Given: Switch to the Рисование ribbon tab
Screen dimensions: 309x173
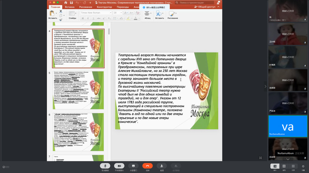Looking at the screenshot, I should (85, 7).
